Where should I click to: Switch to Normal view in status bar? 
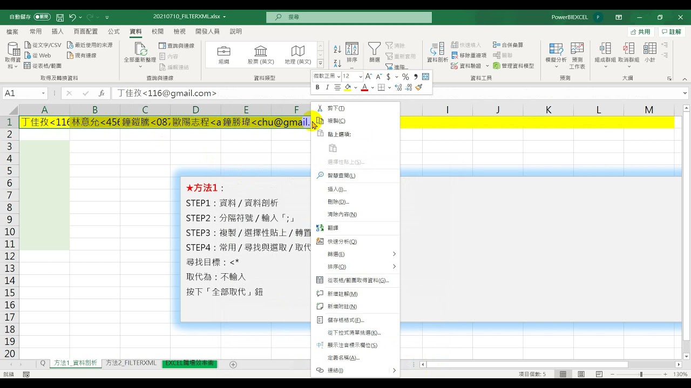563,374
